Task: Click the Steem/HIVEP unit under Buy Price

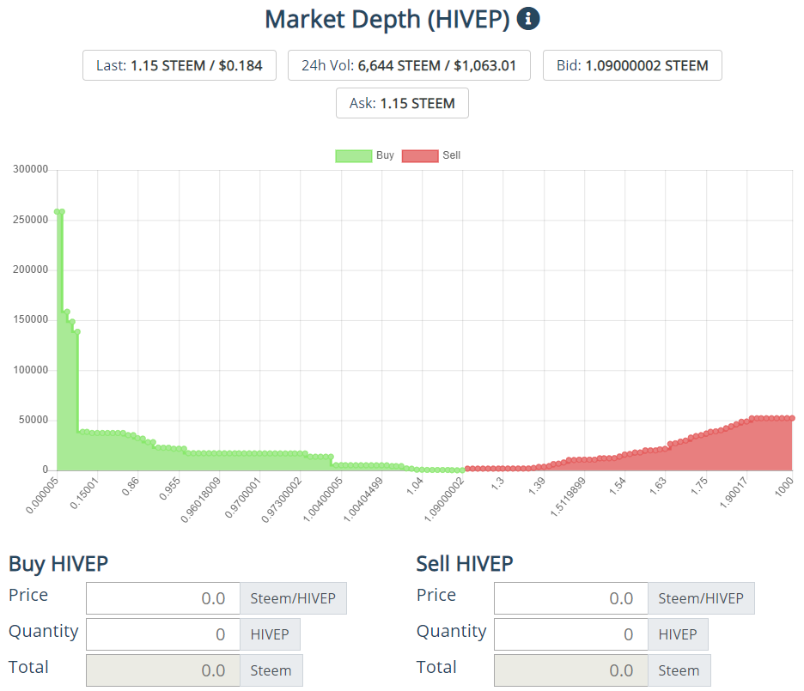Action: 293,598
